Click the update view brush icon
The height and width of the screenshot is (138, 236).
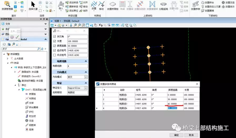(x=71, y=25)
